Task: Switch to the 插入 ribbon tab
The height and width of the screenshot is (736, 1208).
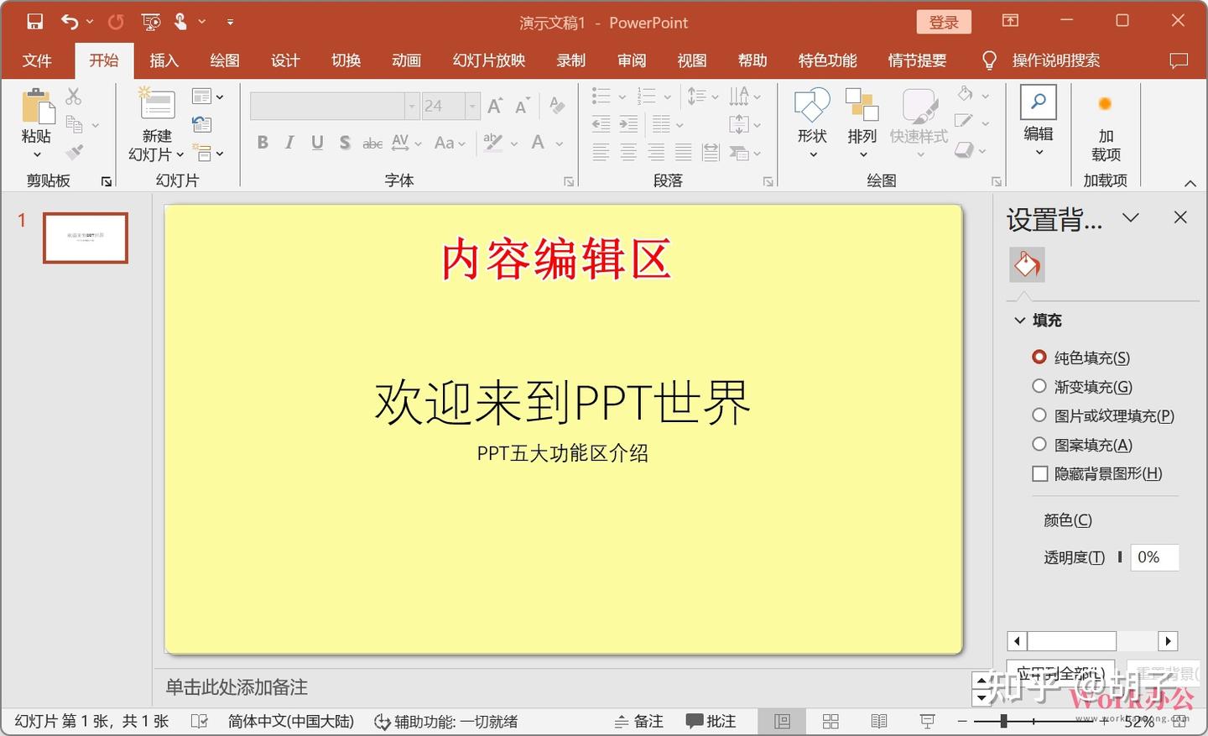Action: pos(164,60)
